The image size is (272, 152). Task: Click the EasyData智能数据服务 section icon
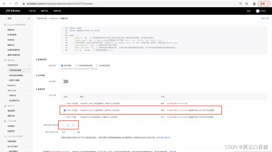[x=5, y=25]
